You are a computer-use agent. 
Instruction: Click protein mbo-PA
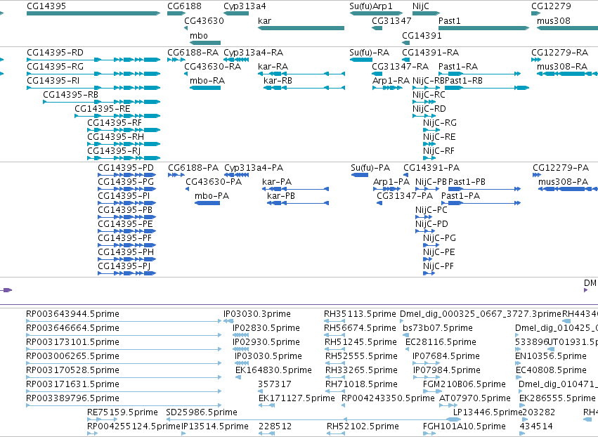coord(212,195)
